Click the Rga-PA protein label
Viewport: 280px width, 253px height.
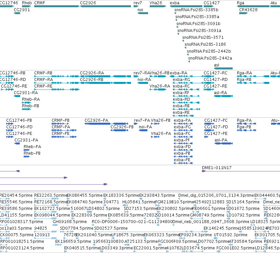[x=244, y=120]
